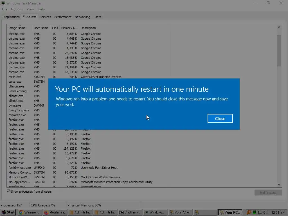This screenshot has height=216, width=288.
Task: Click the process list scroll up arrow
Action: 279,27
